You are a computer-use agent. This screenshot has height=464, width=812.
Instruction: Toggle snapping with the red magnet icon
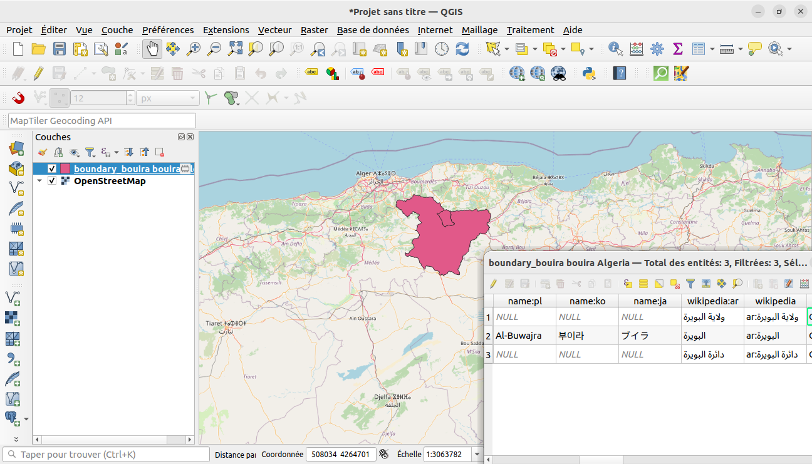coord(18,98)
